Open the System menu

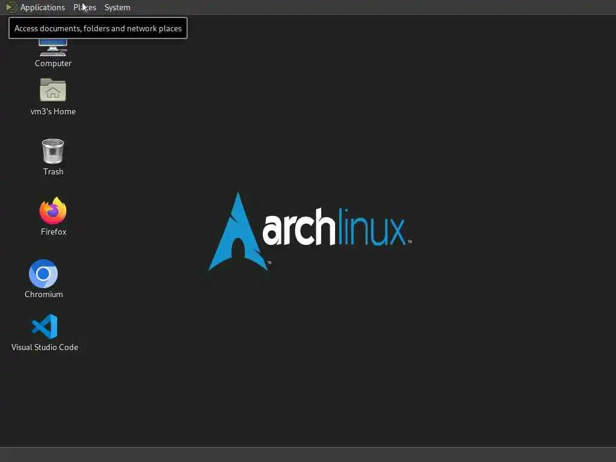(117, 7)
